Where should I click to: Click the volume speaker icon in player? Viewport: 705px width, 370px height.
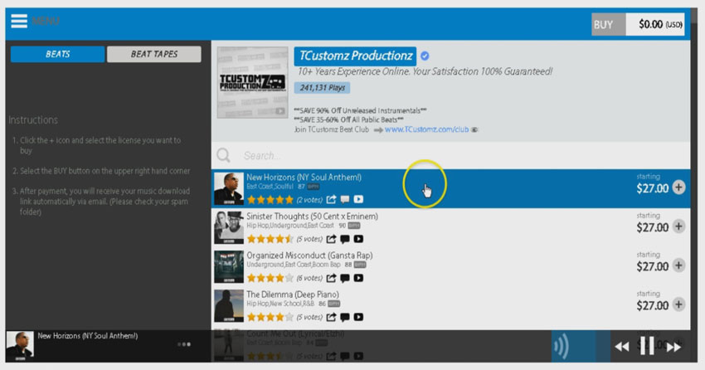[x=562, y=347]
